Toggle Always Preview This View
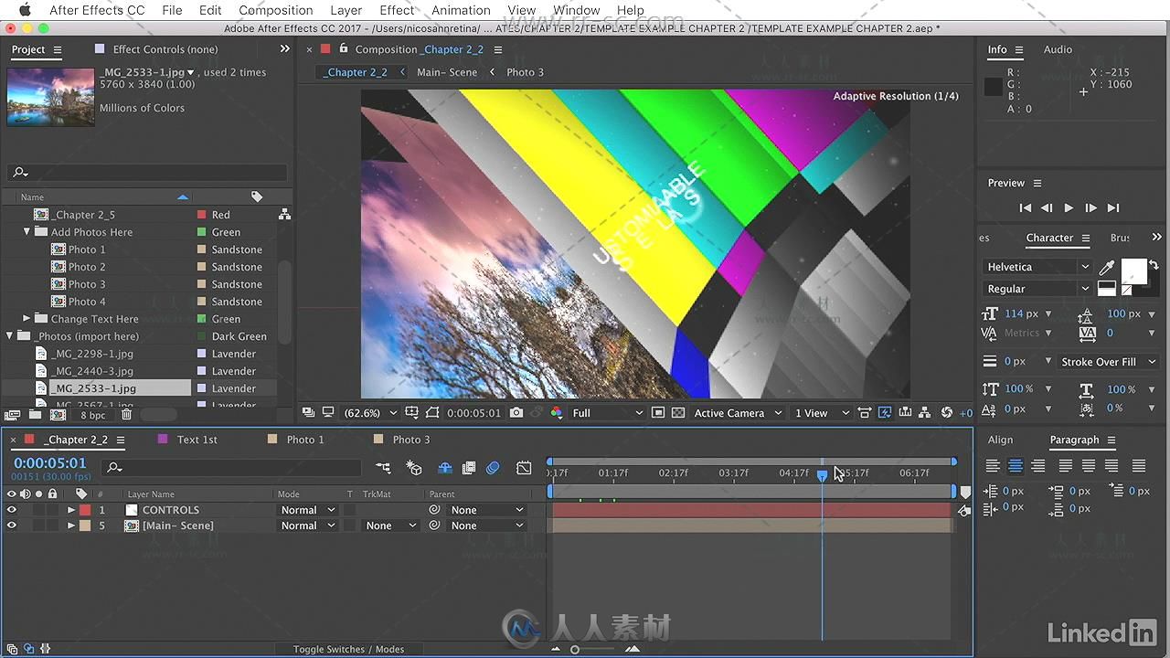Screen dimensions: 1170x658 308,413
